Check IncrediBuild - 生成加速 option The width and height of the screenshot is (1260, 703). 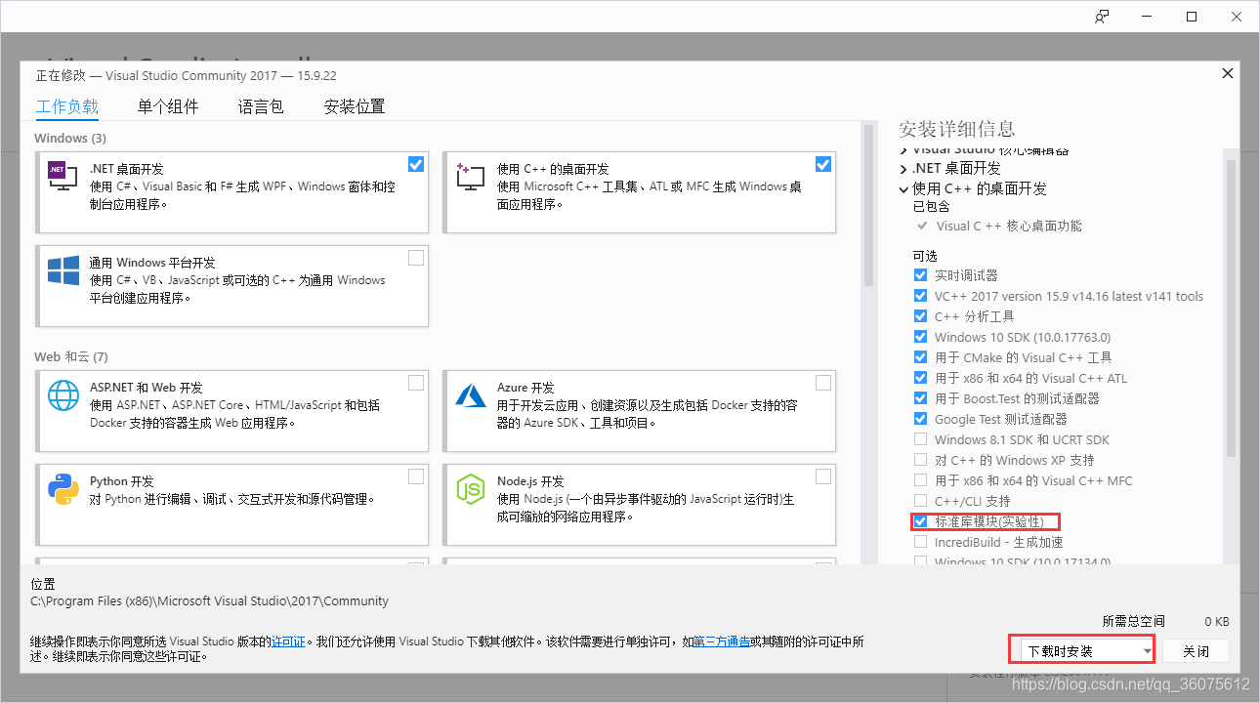[x=920, y=542]
